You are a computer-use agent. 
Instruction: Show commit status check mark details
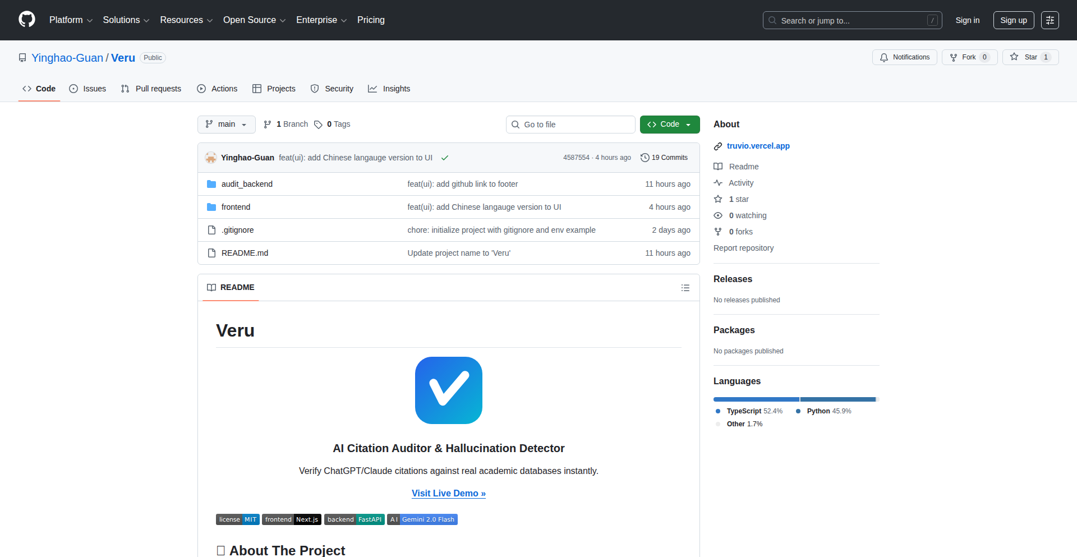(445, 158)
